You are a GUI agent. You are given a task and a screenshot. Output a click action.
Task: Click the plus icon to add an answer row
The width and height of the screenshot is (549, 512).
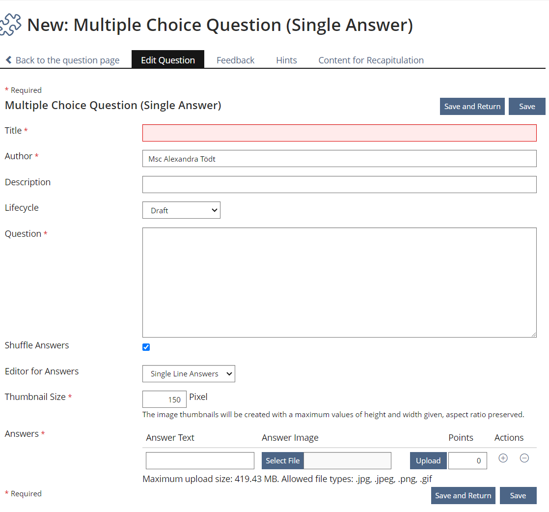[503, 458]
